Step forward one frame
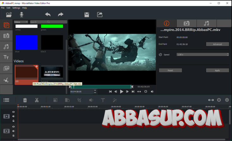This screenshot has height=141, width=232. pos(127,91)
